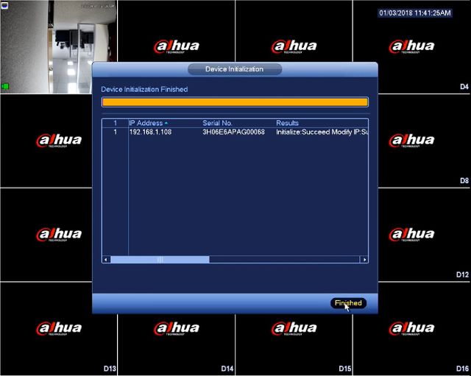
Task: Click the Device Initialization Finished status text
Action: pyautogui.click(x=144, y=89)
